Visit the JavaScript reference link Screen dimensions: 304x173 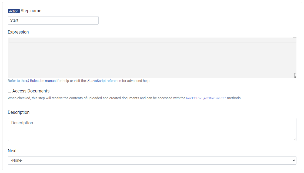[x=105, y=81]
